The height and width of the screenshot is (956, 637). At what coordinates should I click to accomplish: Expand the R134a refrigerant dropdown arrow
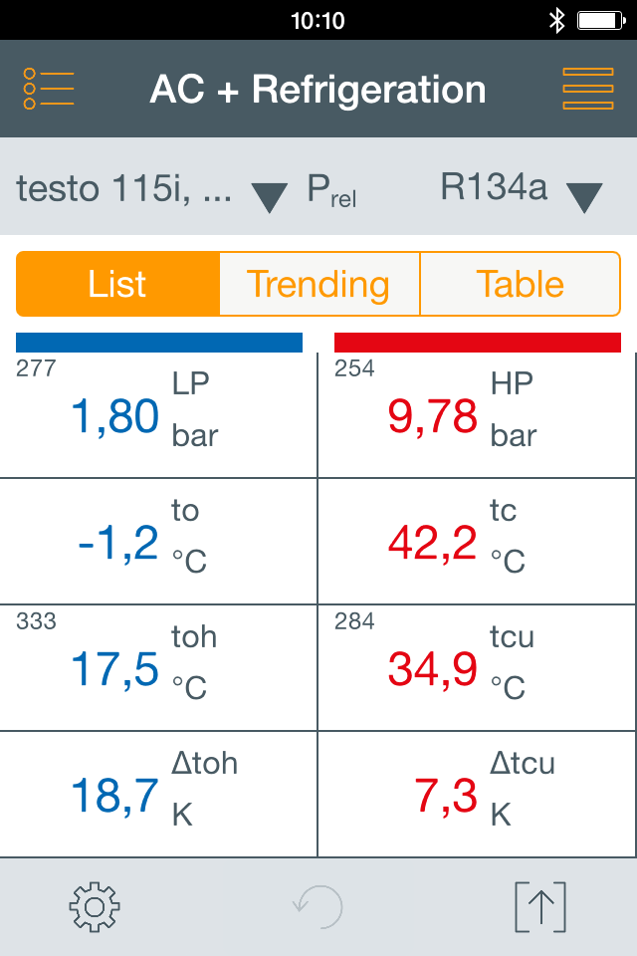584,196
